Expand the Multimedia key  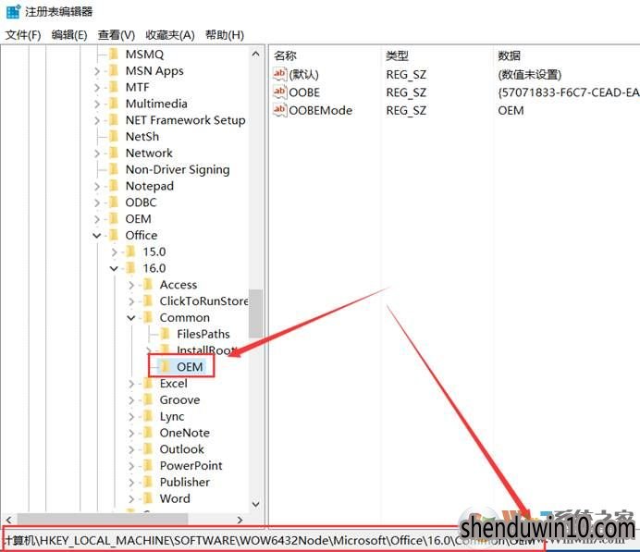coord(97,104)
